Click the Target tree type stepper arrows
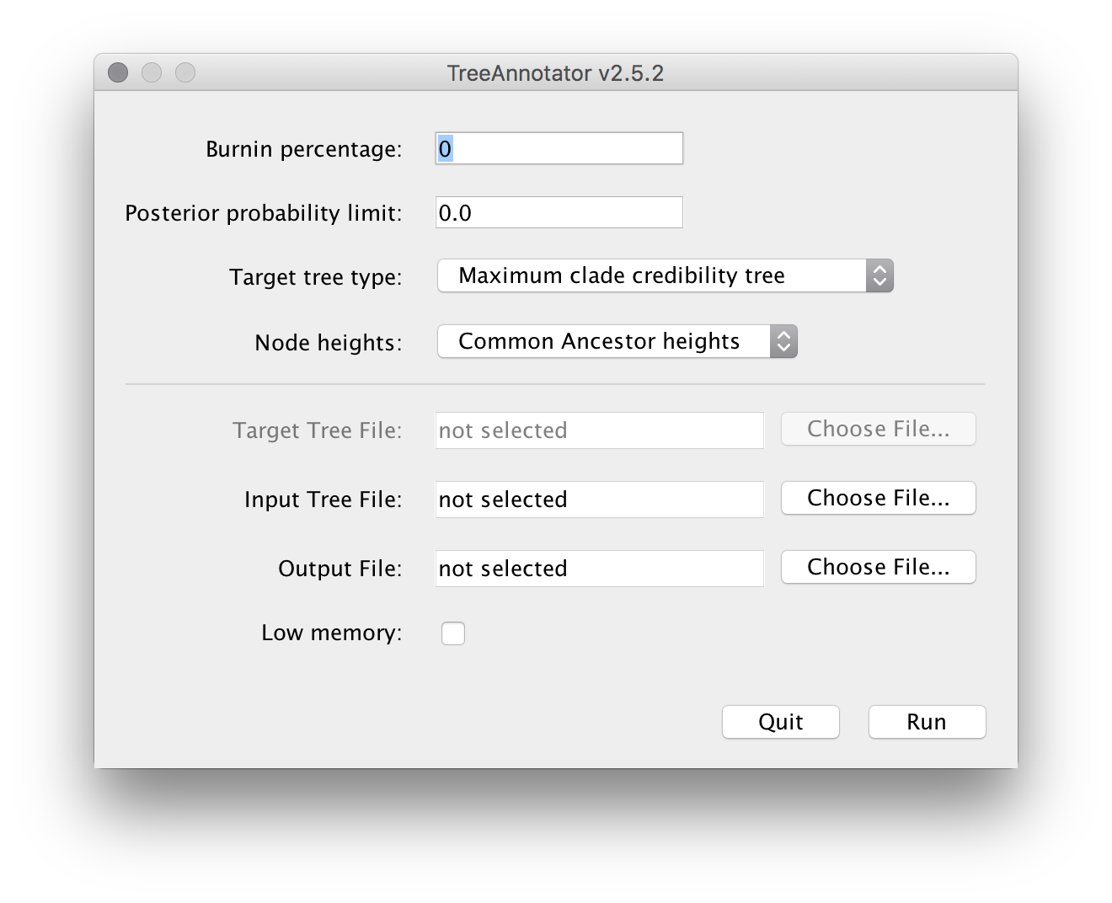Screen dimensions: 1112x903 (x=879, y=275)
